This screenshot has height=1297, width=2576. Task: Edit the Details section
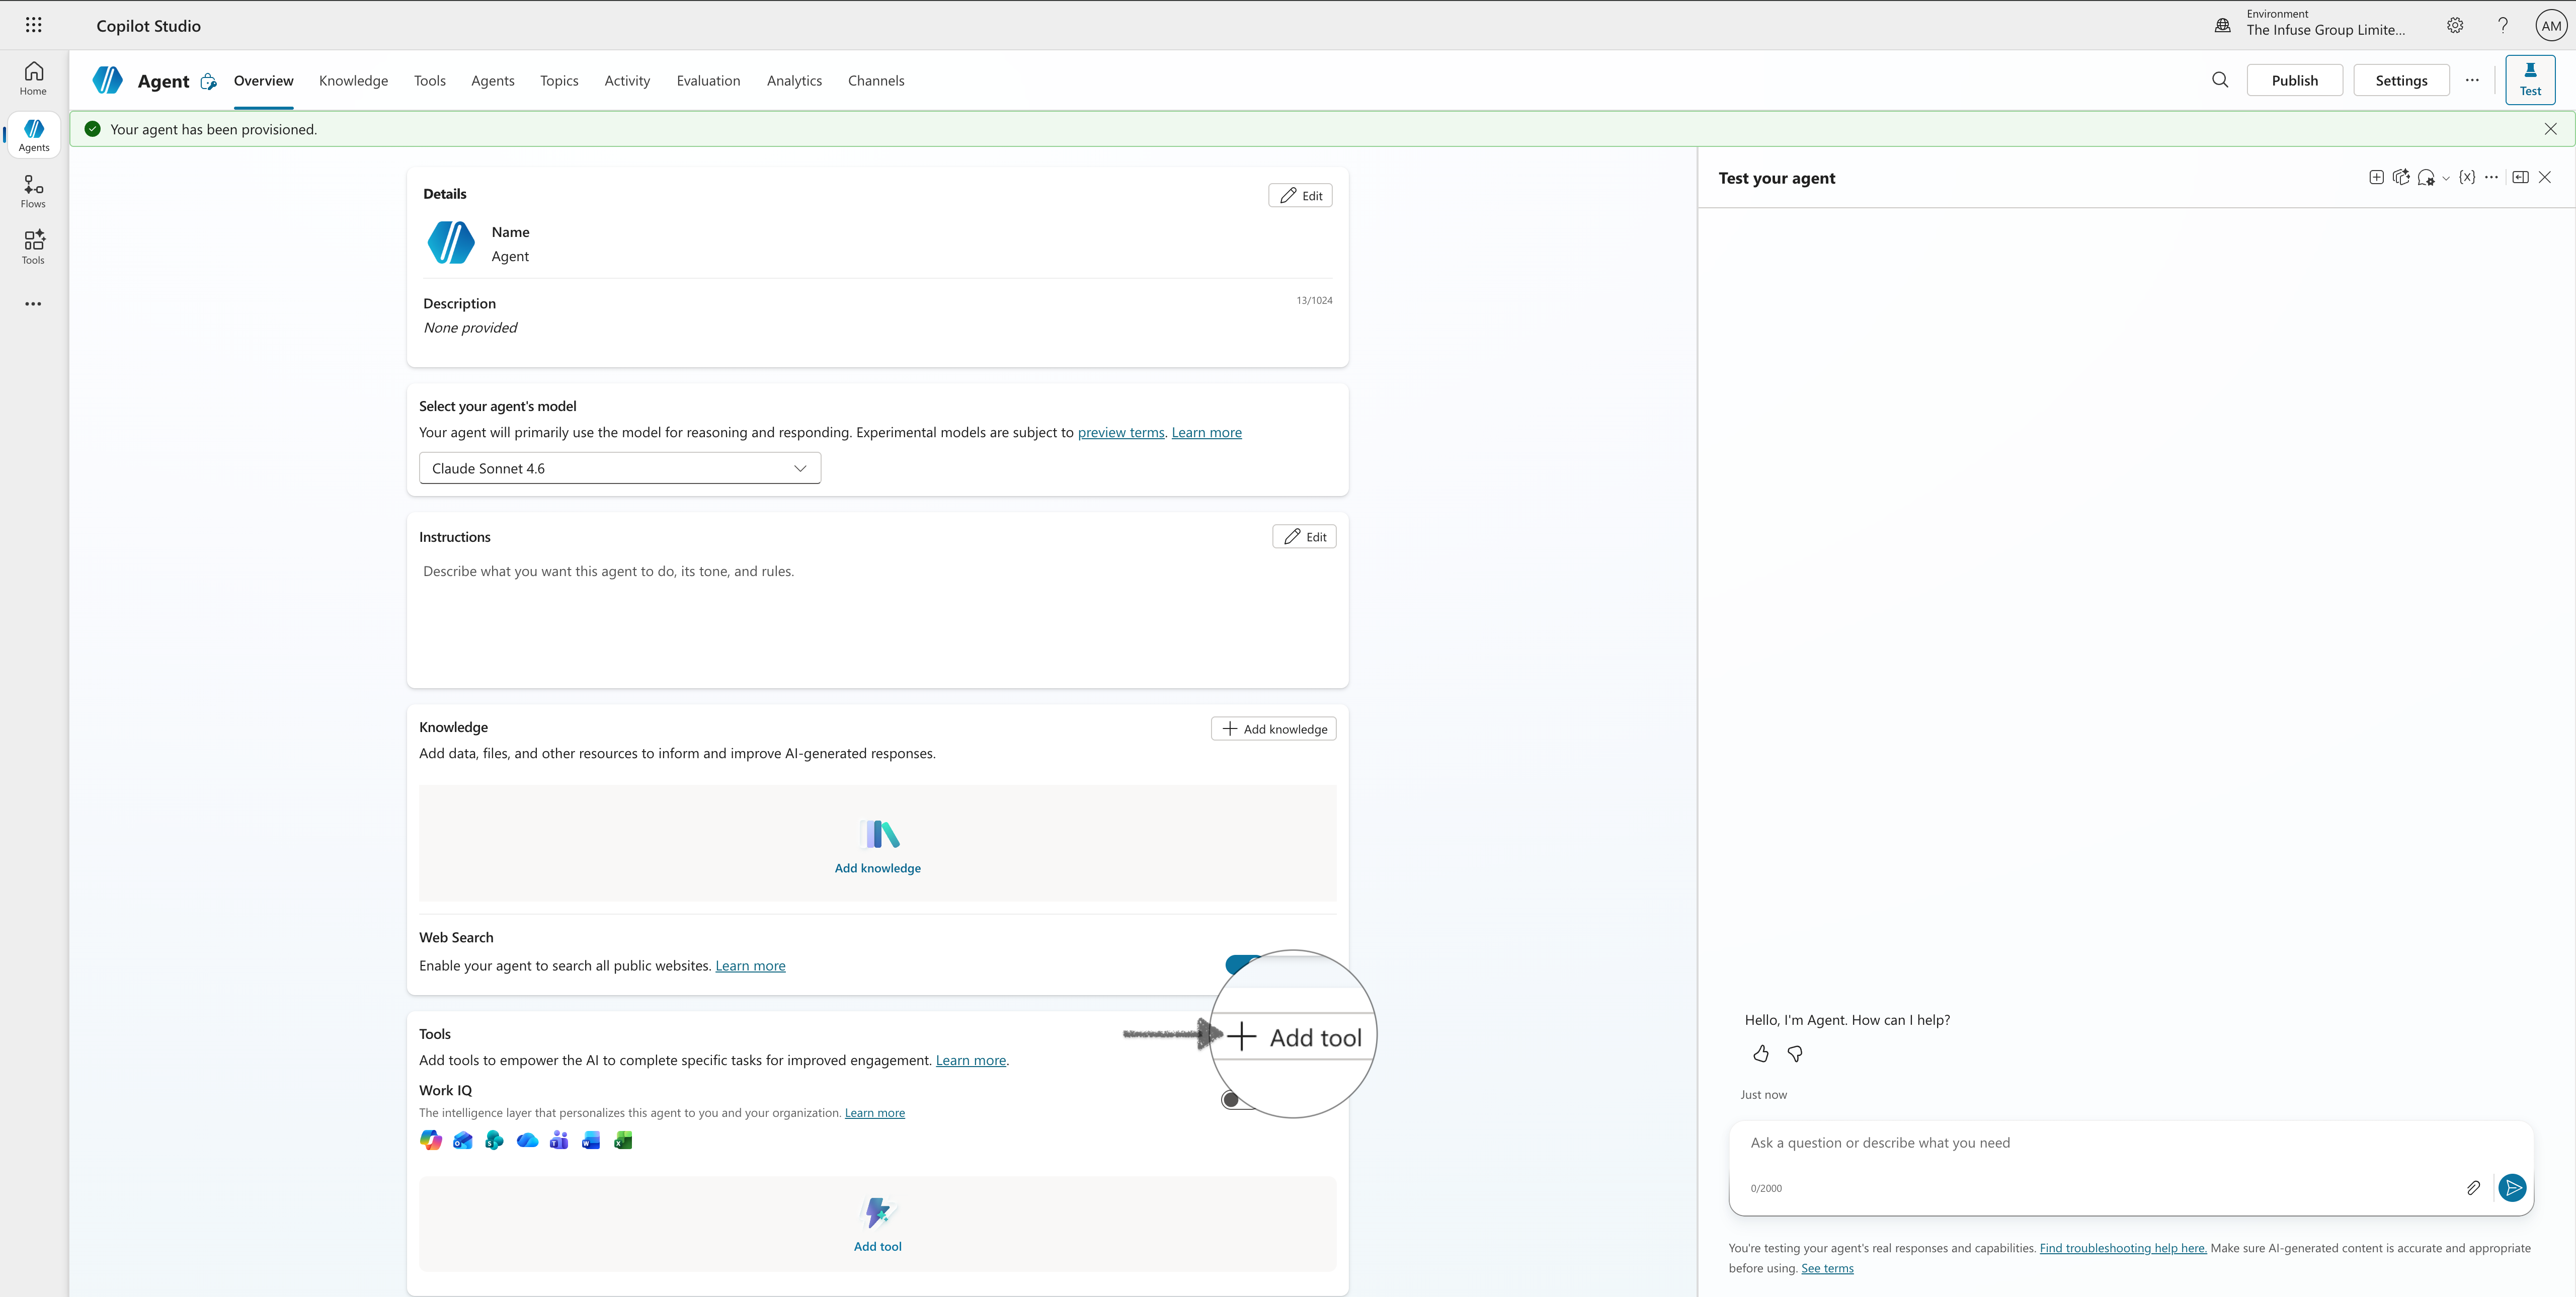1300,196
